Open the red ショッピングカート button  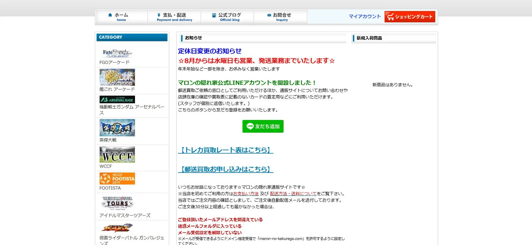[410, 17]
